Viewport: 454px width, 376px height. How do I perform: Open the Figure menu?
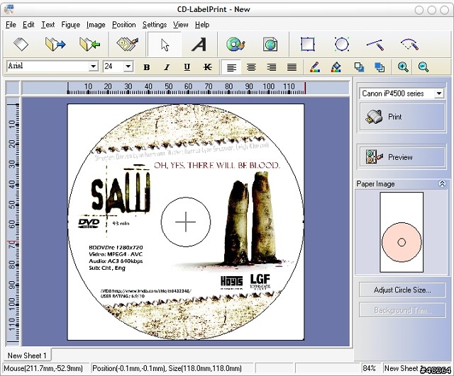click(71, 25)
